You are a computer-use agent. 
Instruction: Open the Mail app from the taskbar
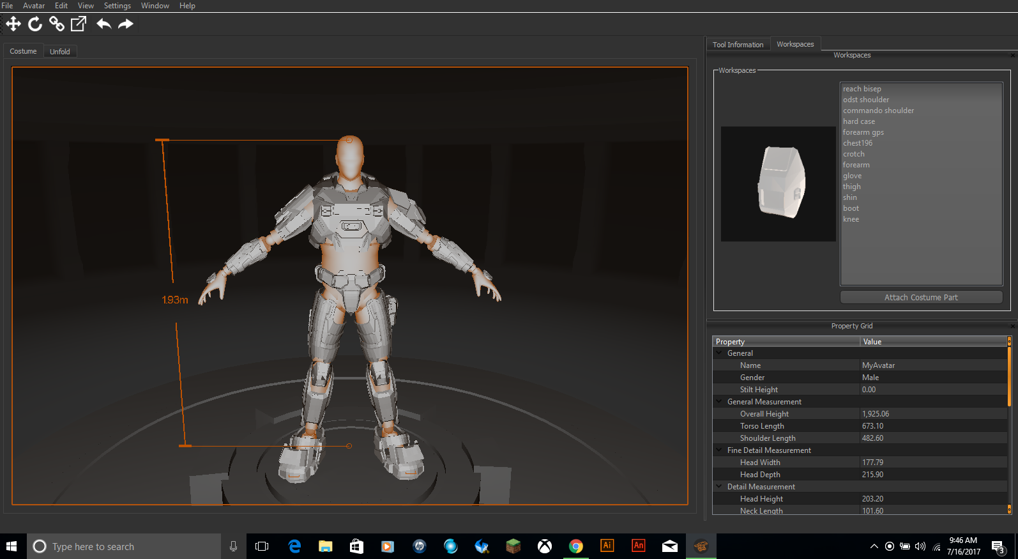coord(670,546)
